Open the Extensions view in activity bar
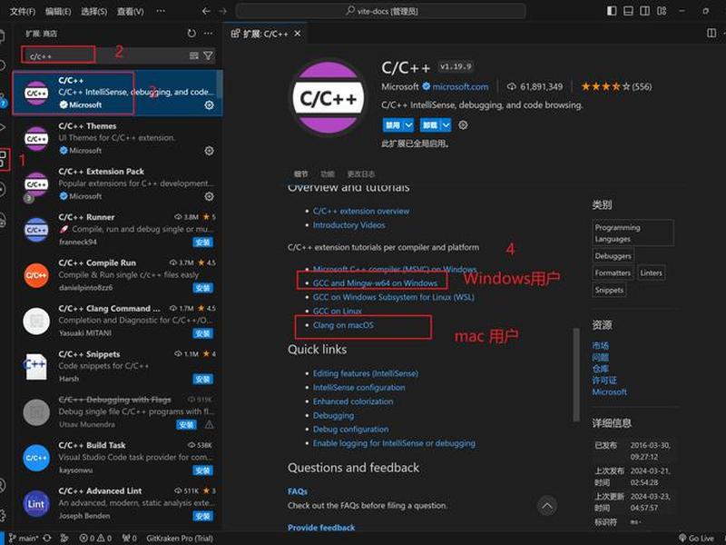This screenshot has width=726, height=545. (x=4, y=160)
